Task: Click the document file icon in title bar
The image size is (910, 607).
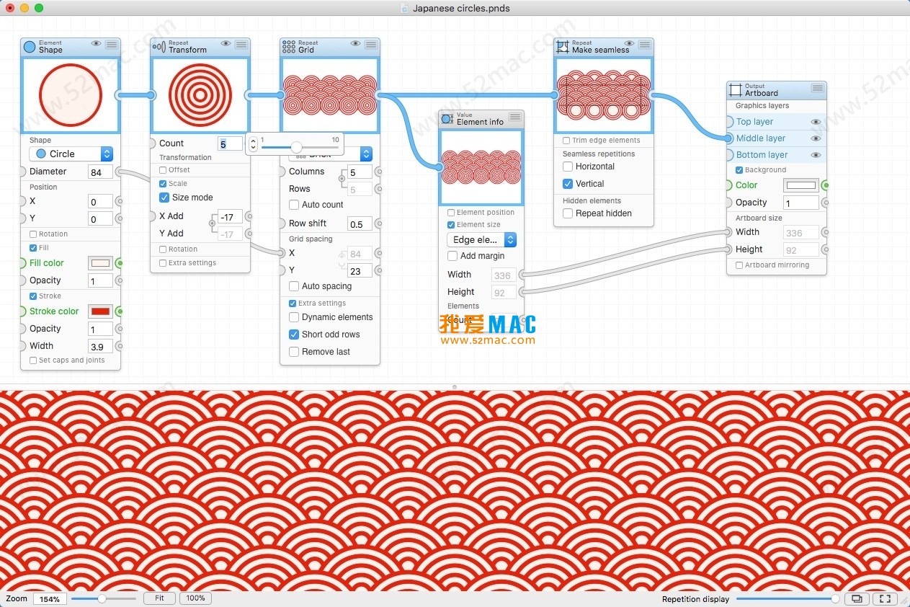Action: pos(404,8)
